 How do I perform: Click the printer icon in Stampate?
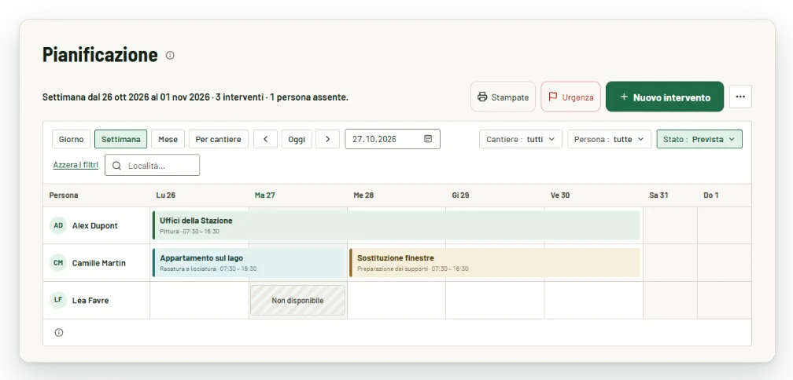pyautogui.click(x=482, y=97)
